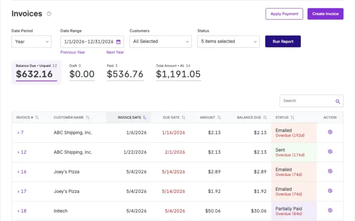
Task: Click amount $2.89 cell
Action: pyautogui.click(x=214, y=172)
